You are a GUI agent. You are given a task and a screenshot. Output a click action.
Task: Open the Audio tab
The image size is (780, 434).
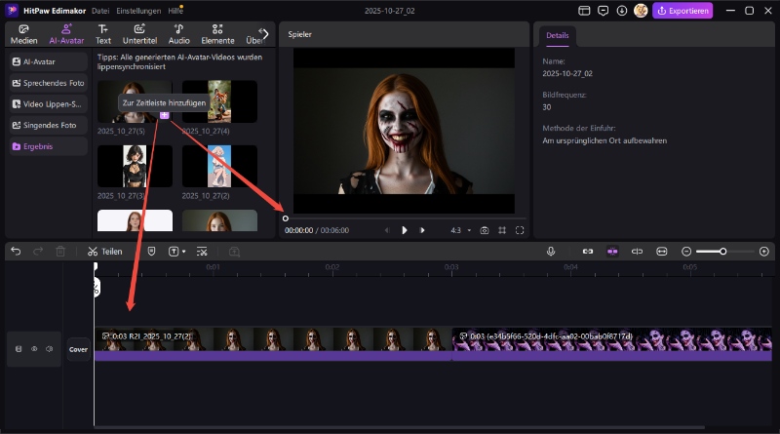pos(178,34)
